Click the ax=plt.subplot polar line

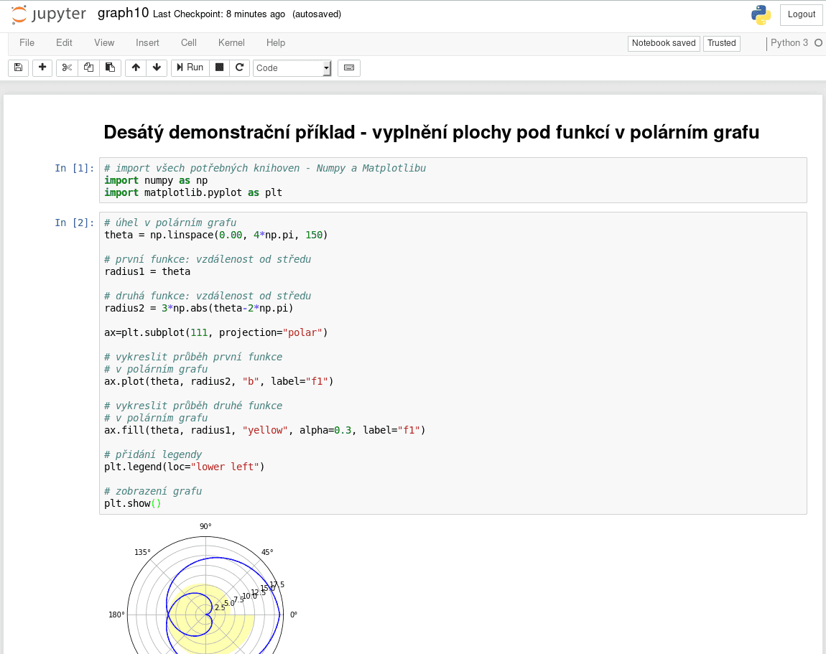[216, 333]
